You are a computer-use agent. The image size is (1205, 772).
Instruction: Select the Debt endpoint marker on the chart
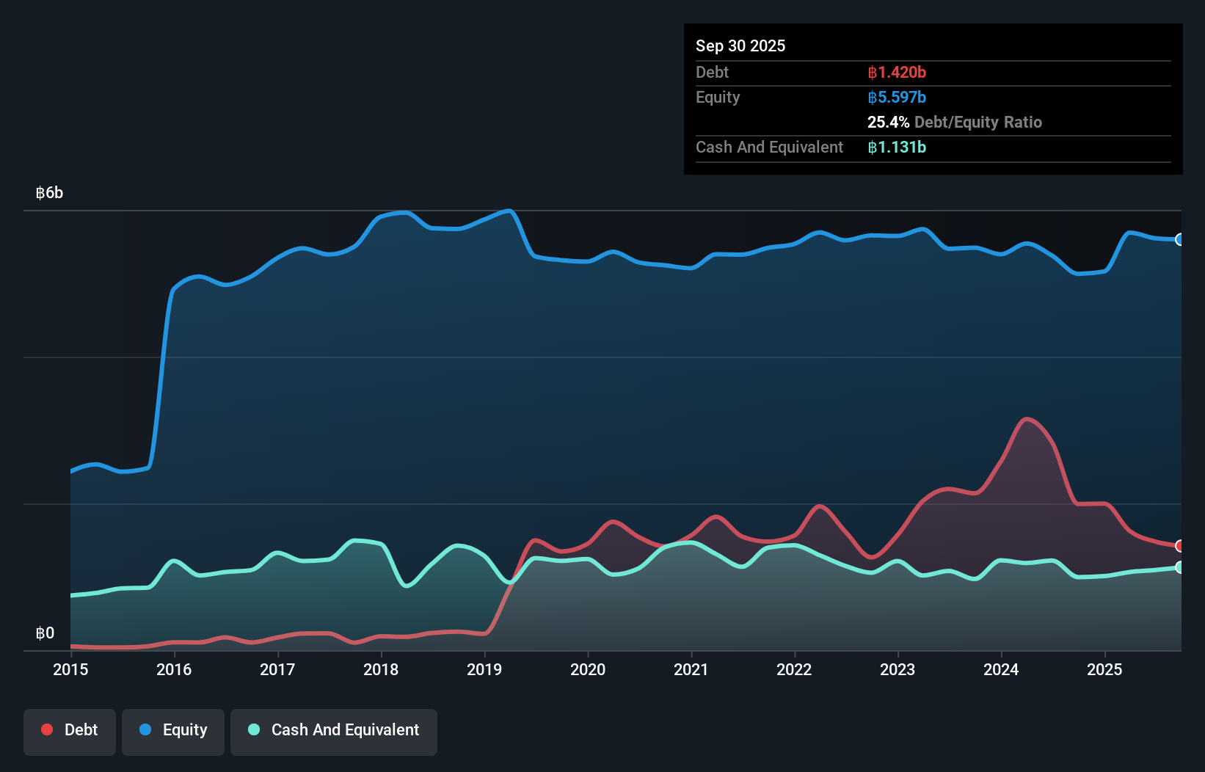pyautogui.click(x=1179, y=546)
